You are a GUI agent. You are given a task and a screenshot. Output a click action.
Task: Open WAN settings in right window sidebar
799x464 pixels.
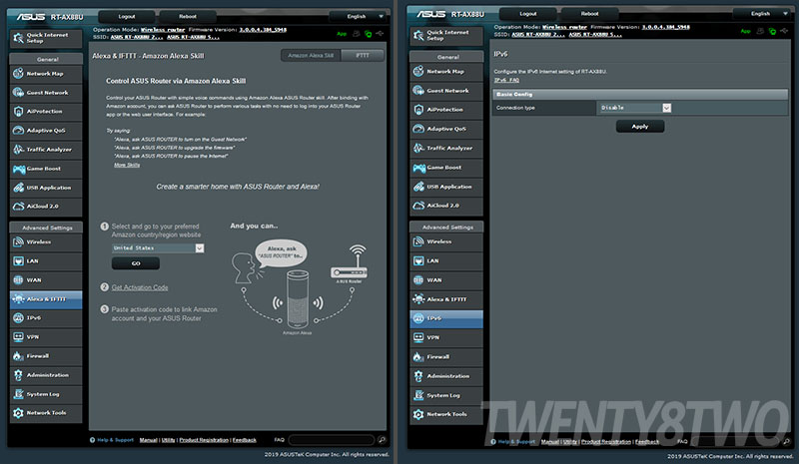[x=446, y=280]
